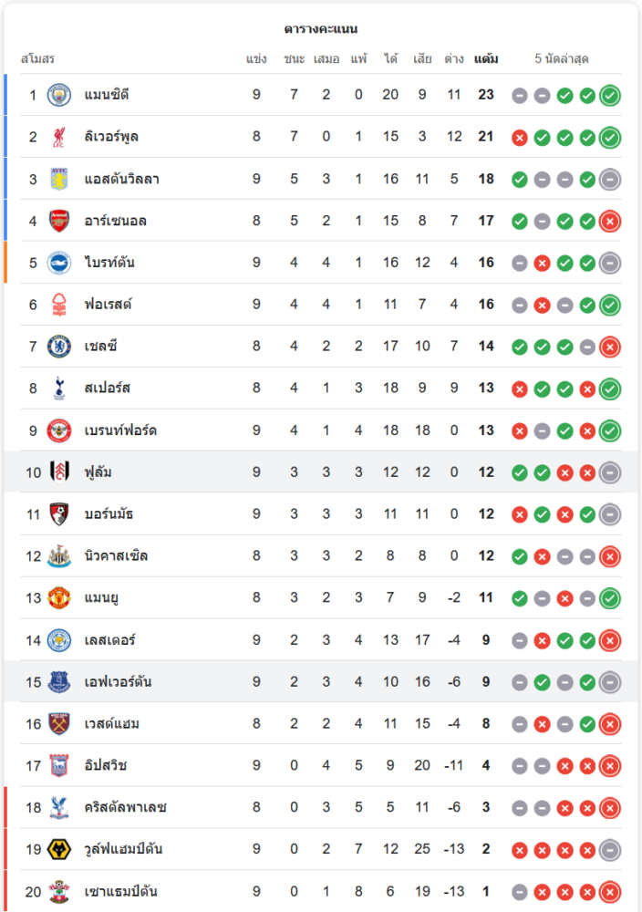Click the Liverpool club crest
642x912 pixels.
point(59,137)
